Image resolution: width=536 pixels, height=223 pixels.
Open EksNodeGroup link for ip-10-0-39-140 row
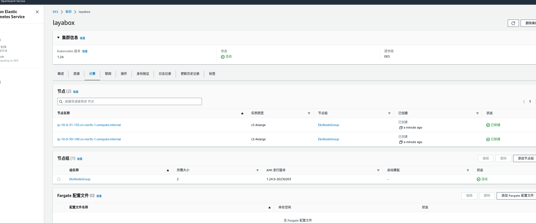click(x=328, y=139)
